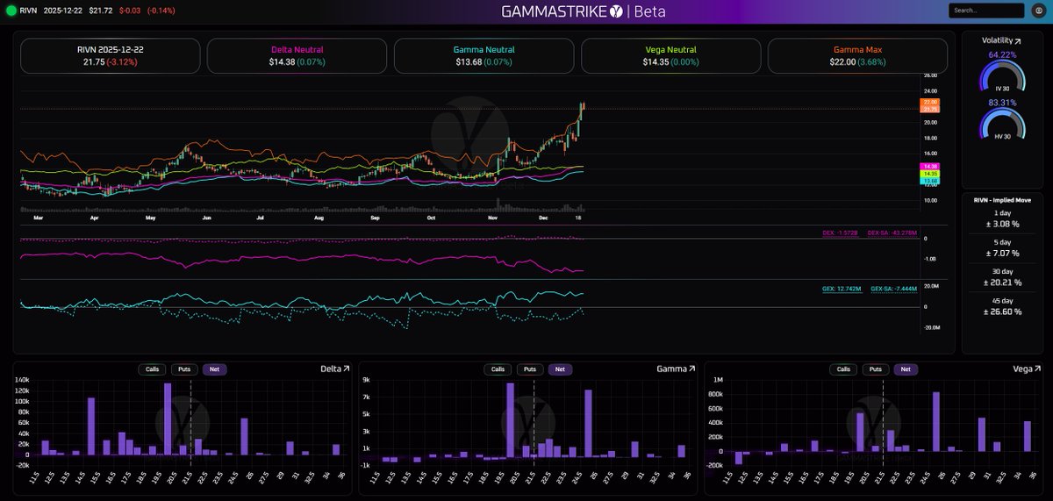Click the 2025-12-22 date in header

click(63, 11)
